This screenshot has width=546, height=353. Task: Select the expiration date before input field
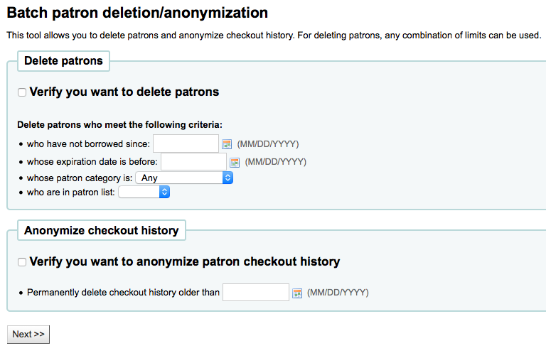click(193, 162)
